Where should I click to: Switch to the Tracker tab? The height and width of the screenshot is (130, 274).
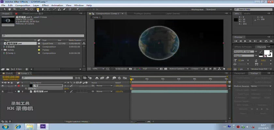click(254, 73)
